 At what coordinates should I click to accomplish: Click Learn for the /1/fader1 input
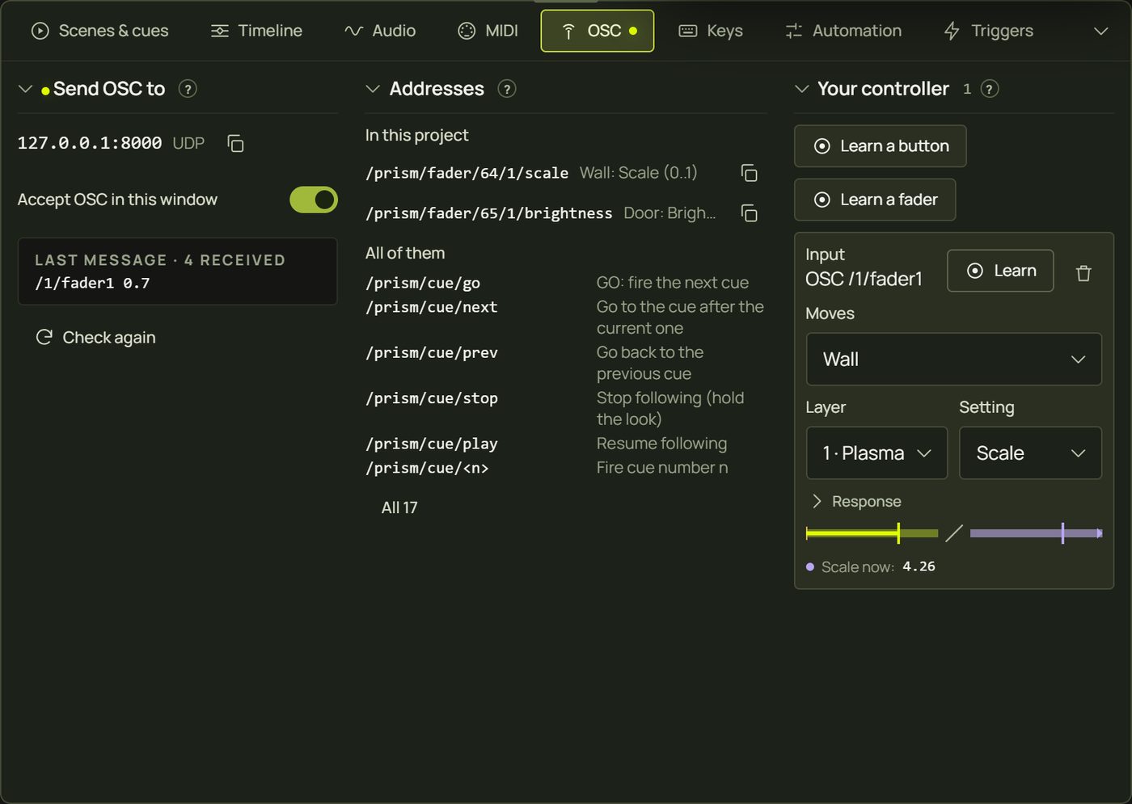(x=1000, y=271)
